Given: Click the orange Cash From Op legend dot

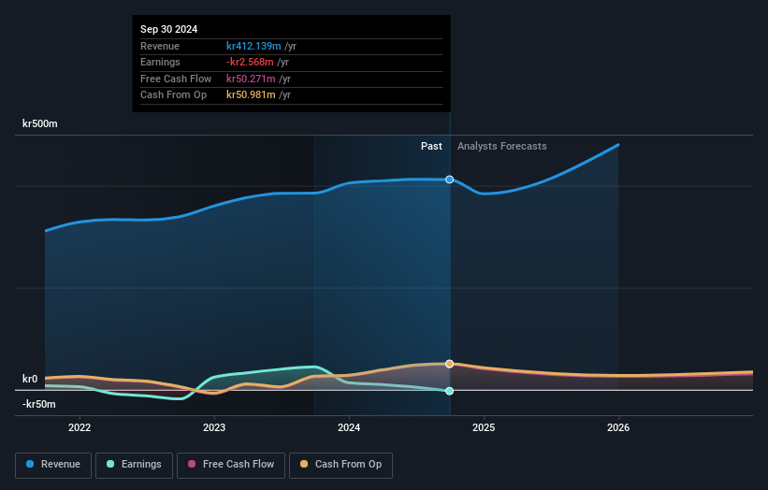Looking at the screenshot, I should point(304,464).
